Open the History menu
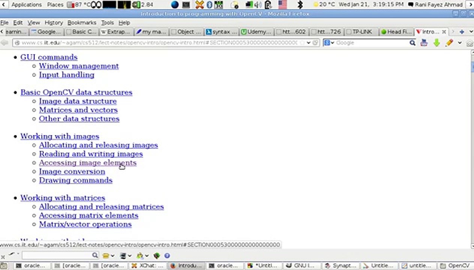The image size is (474, 270). [54, 22]
